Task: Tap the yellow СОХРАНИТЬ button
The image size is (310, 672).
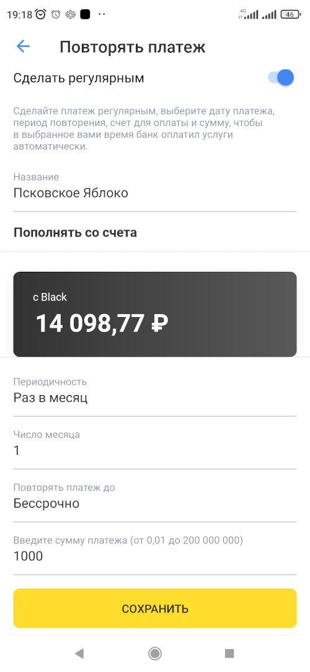Action: pyautogui.click(x=155, y=608)
